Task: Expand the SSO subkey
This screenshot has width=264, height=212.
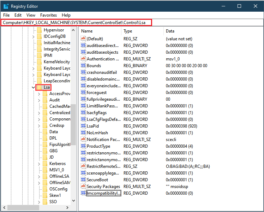Action: click(x=39, y=202)
